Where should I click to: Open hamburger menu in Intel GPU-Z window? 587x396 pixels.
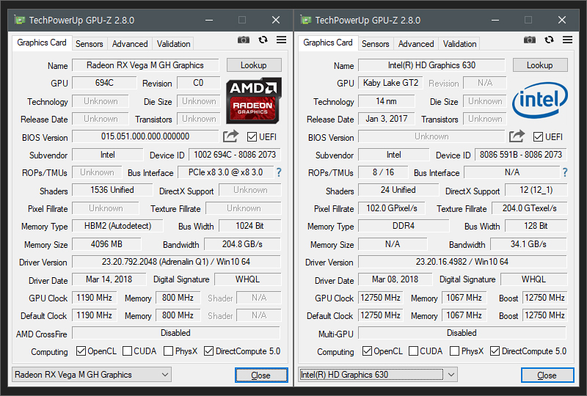(x=567, y=40)
